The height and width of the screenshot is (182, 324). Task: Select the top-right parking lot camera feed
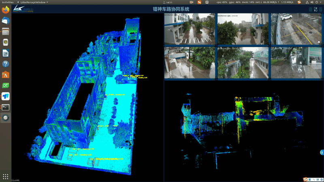point(296,29)
